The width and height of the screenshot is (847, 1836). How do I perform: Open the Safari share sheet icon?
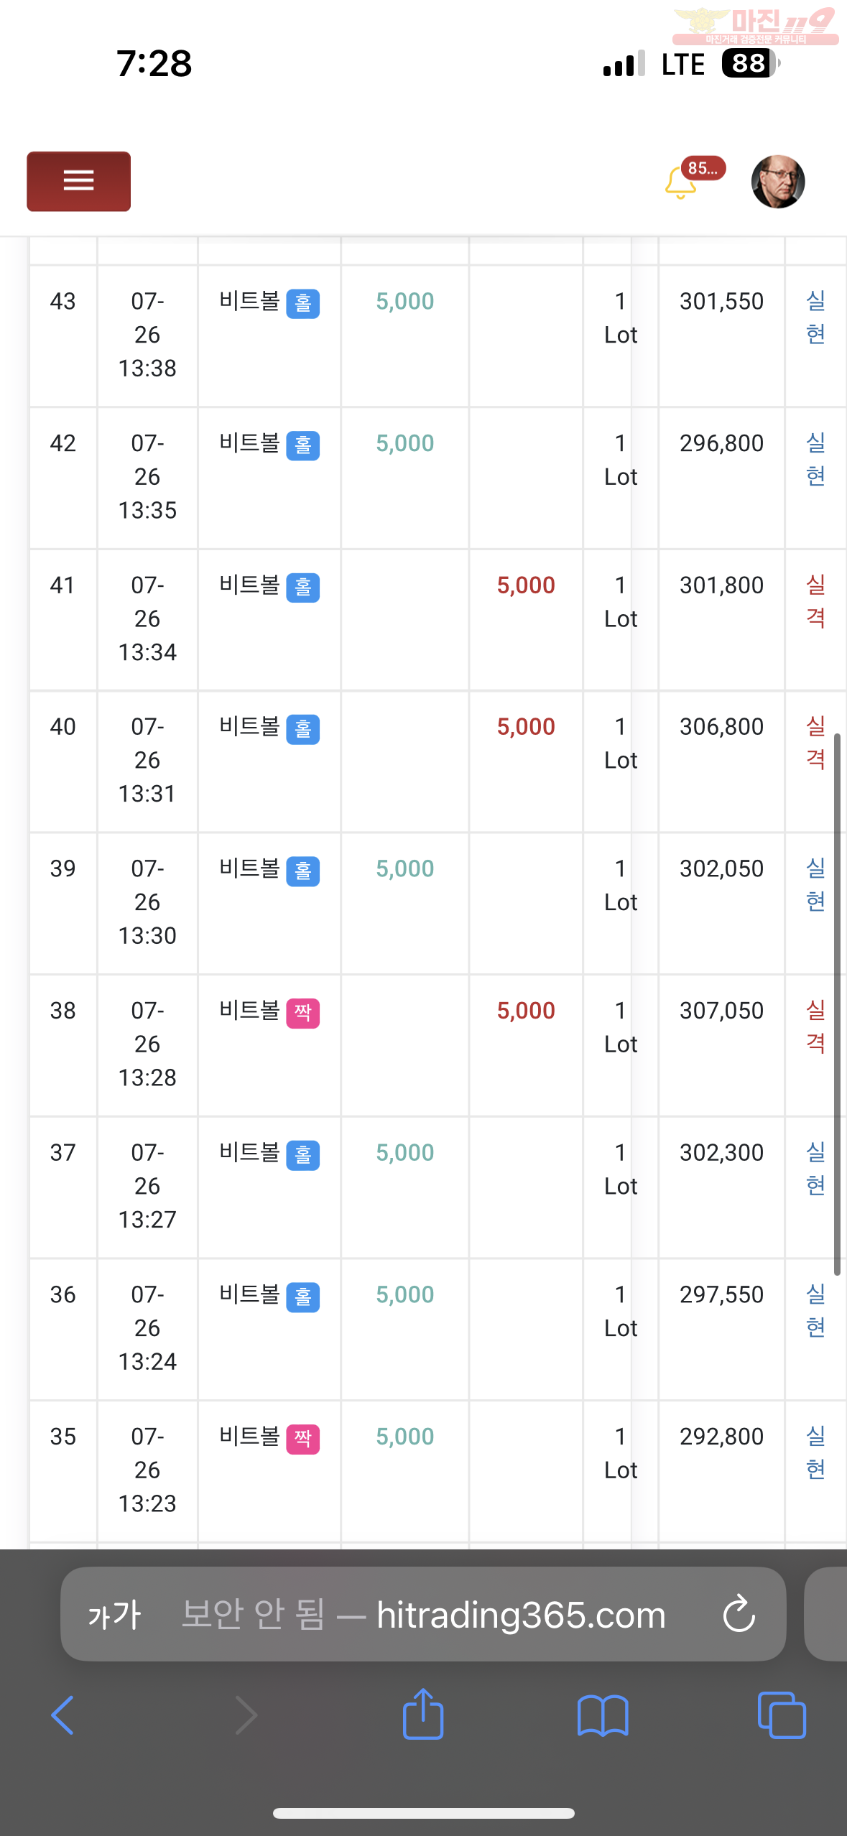point(423,1714)
